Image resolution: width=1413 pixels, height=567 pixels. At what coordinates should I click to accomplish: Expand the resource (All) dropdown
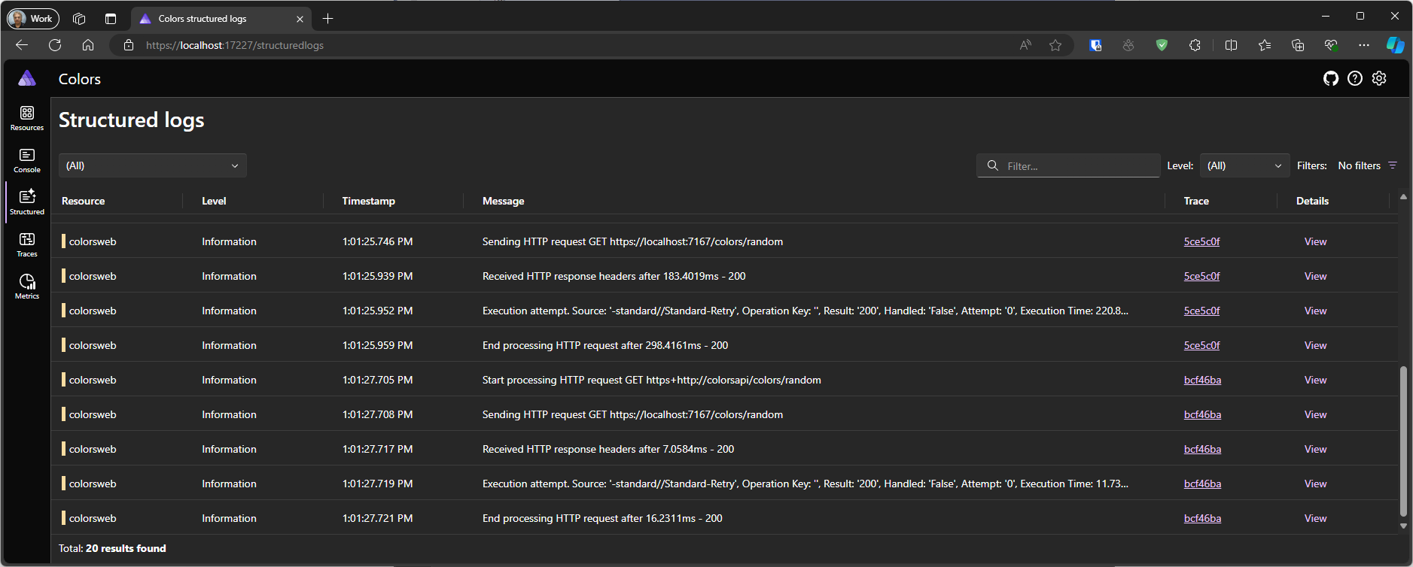pyautogui.click(x=152, y=165)
